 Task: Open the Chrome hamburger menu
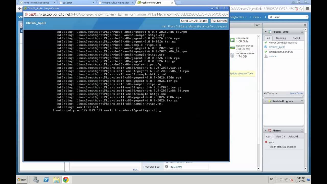click(x=307, y=9)
